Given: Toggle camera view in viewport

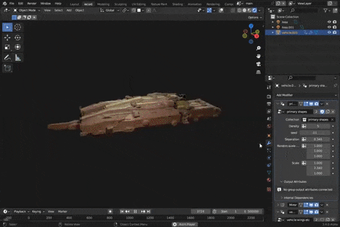Looking at the screenshot, I should tap(258, 64).
